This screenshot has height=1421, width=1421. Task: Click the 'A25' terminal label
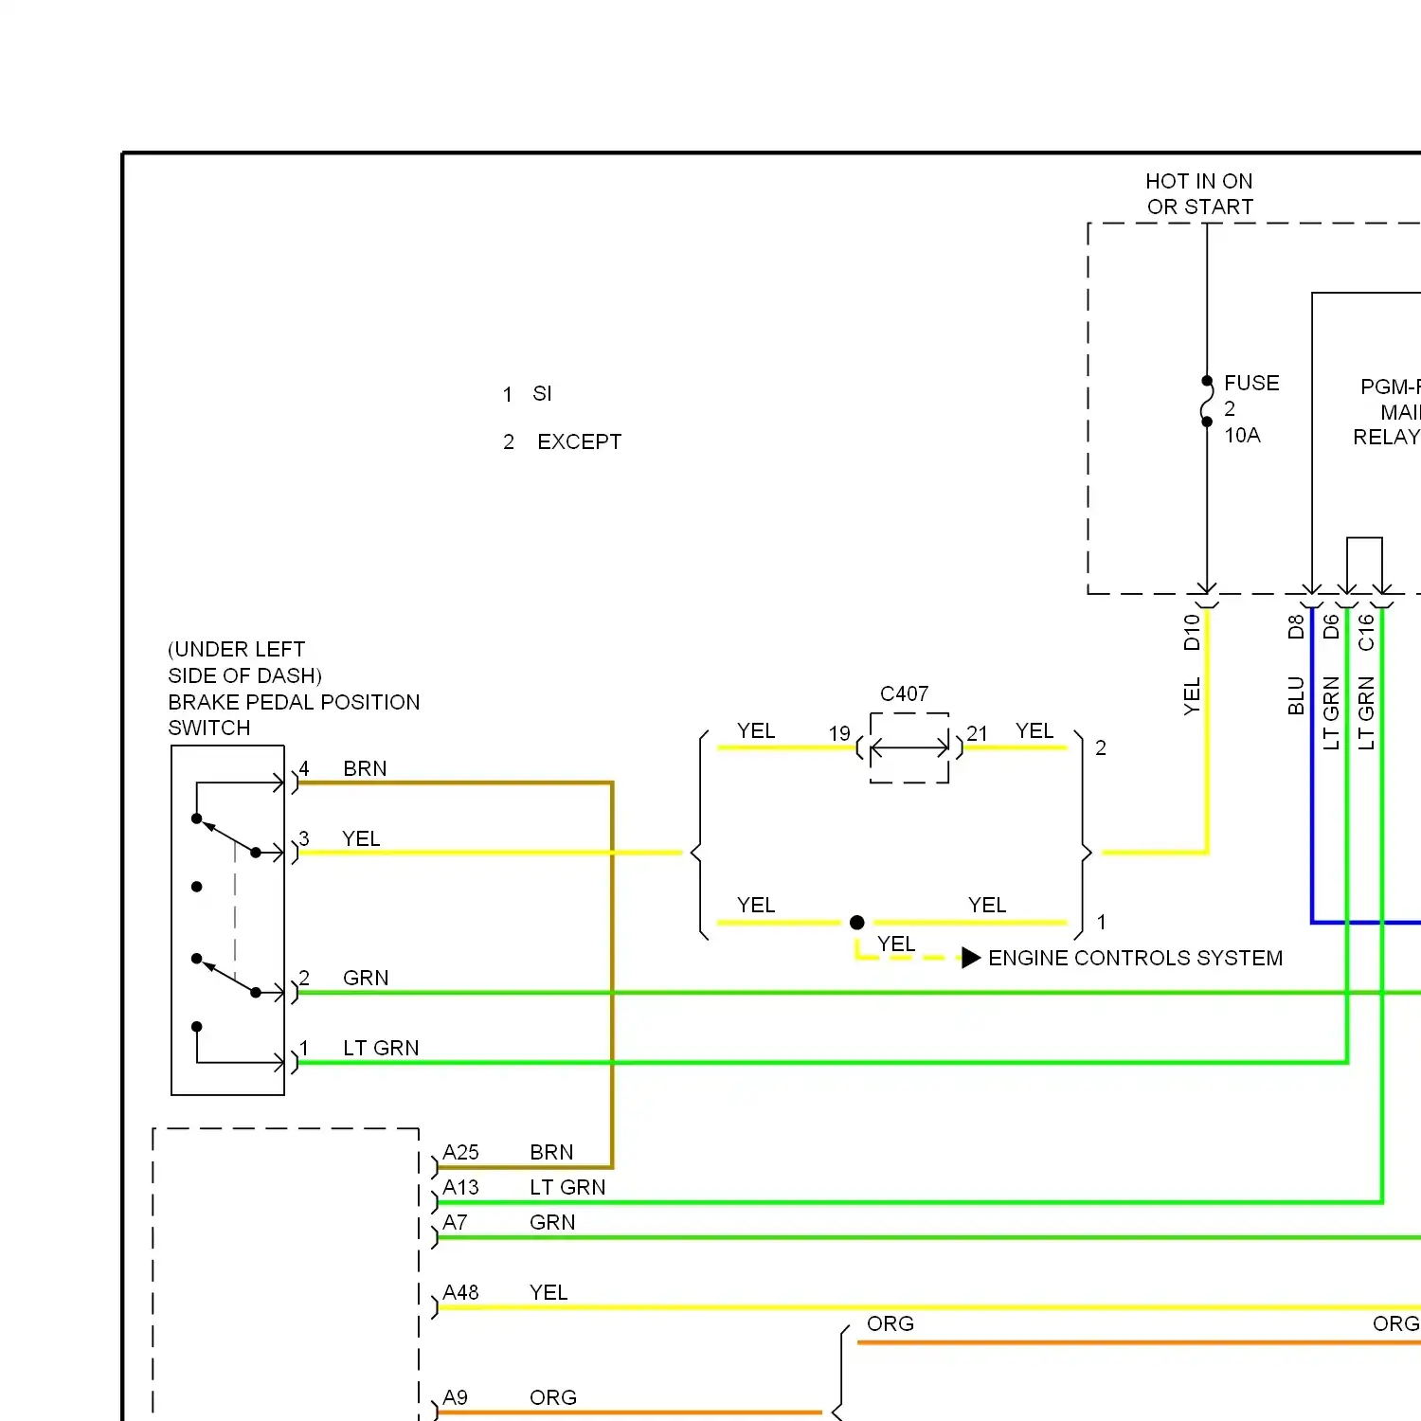pos(461,1152)
